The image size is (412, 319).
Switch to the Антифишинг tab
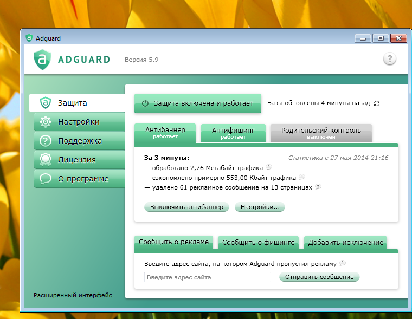[x=233, y=133]
